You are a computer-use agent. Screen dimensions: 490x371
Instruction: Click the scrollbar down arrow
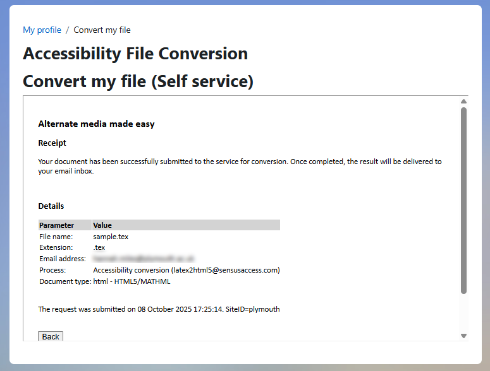[x=463, y=336]
